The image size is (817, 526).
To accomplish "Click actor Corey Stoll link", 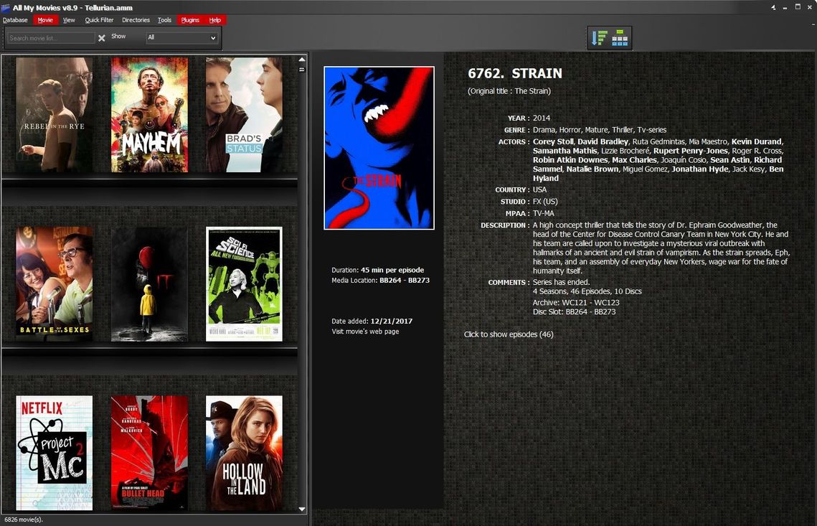I will [x=553, y=141].
